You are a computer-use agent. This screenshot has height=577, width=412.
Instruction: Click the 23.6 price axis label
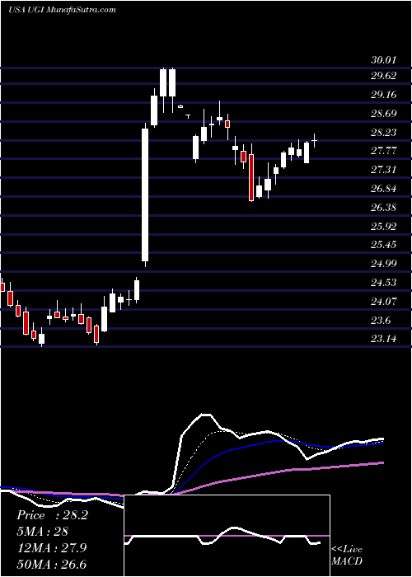(x=381, y=321)
